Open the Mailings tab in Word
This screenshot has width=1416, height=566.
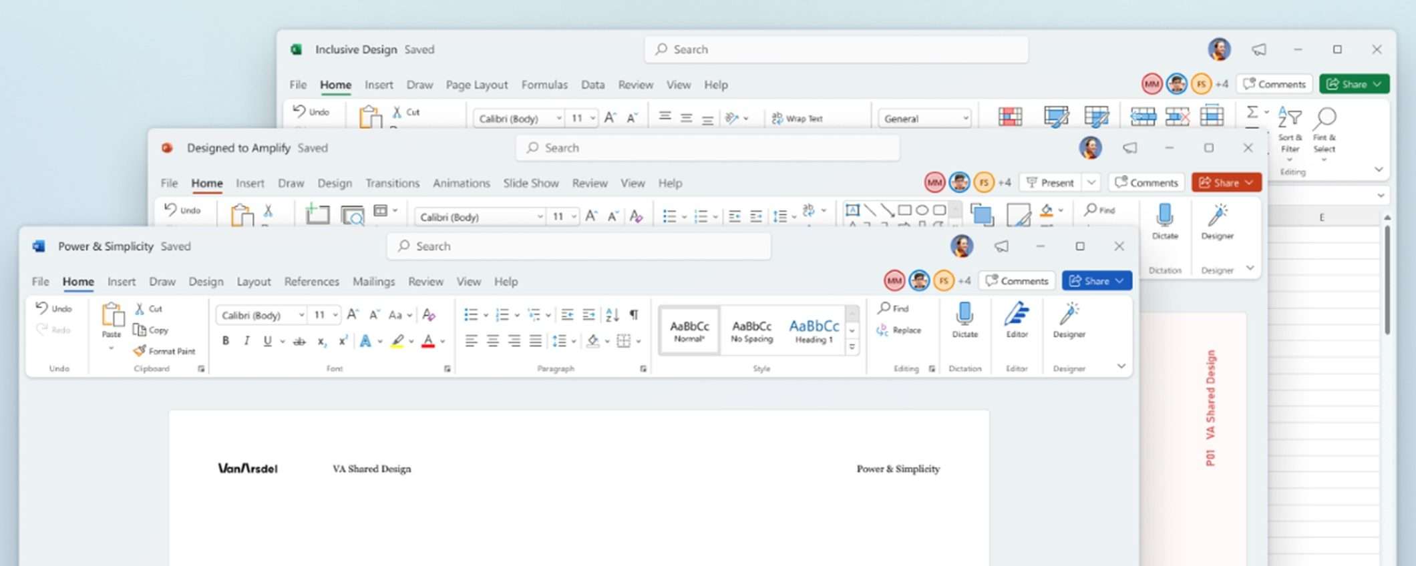click(x=373, y=282)
